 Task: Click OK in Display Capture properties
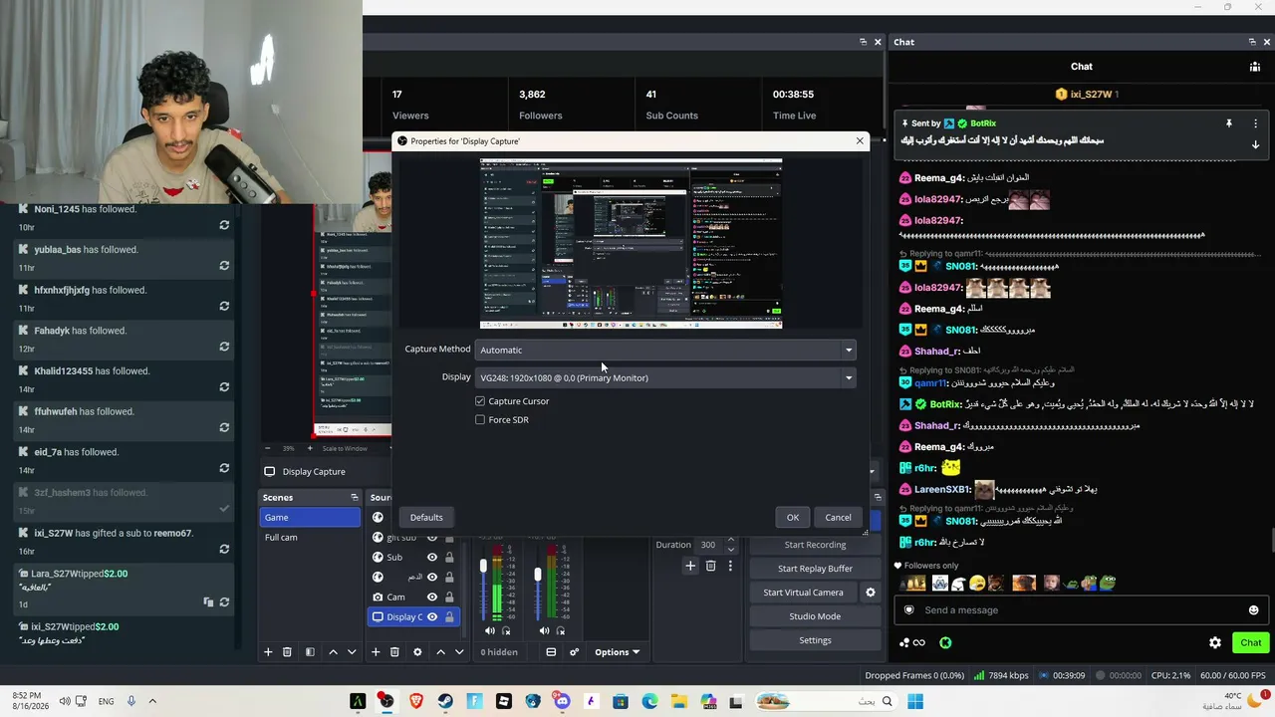pyautogui.click(x=793, y=517)
